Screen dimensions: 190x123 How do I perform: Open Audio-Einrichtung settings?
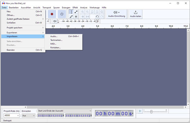[x=117, y=14]
